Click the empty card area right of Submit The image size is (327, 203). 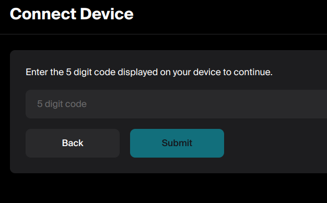[x=275, y=143]
